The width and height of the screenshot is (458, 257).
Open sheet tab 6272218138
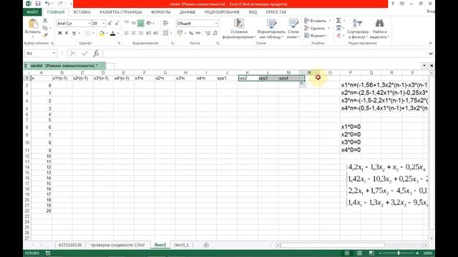pyautogui.click(x=70, y=245)
